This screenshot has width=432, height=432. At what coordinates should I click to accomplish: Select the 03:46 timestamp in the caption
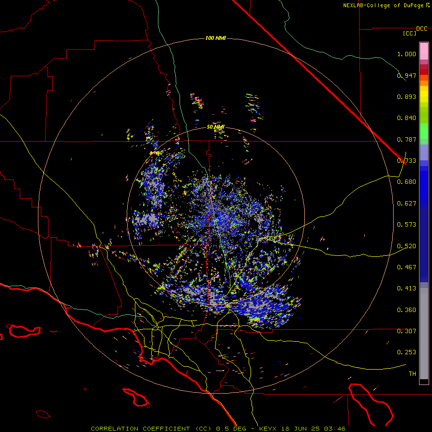(335, 429)
